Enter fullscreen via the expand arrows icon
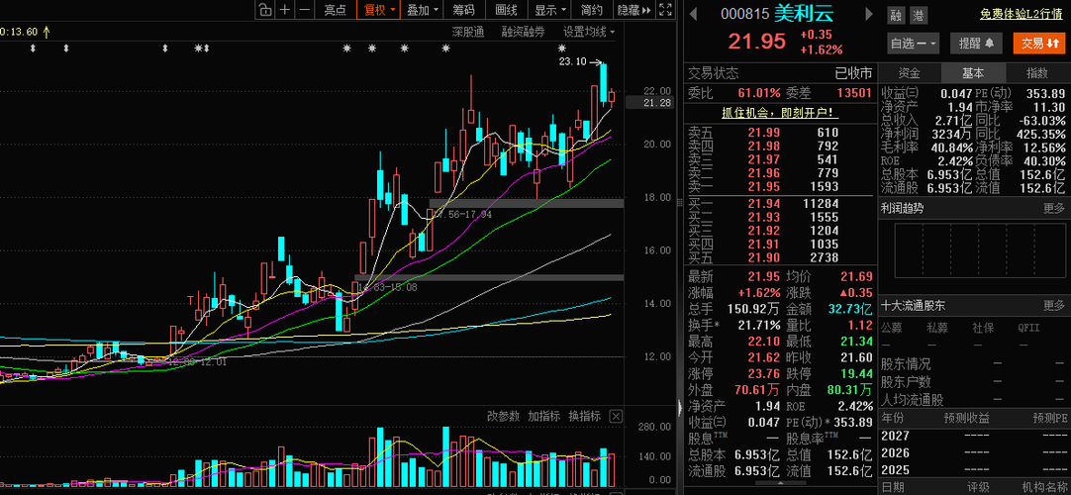 pos(665,10)
